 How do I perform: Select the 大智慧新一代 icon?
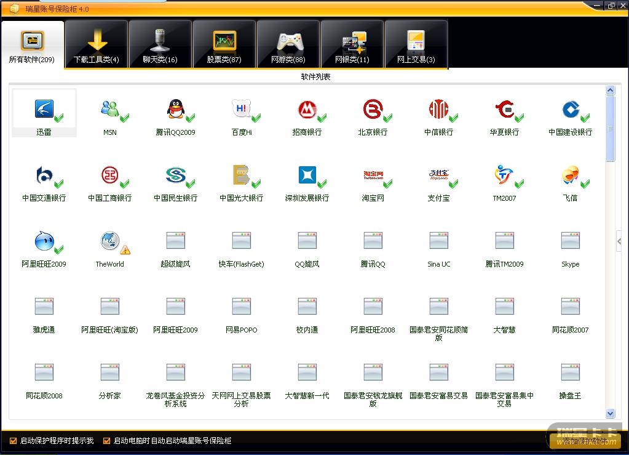coord(307,372)
